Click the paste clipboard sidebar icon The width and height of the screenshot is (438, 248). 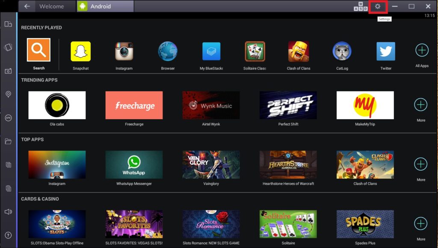coord(8,188)
